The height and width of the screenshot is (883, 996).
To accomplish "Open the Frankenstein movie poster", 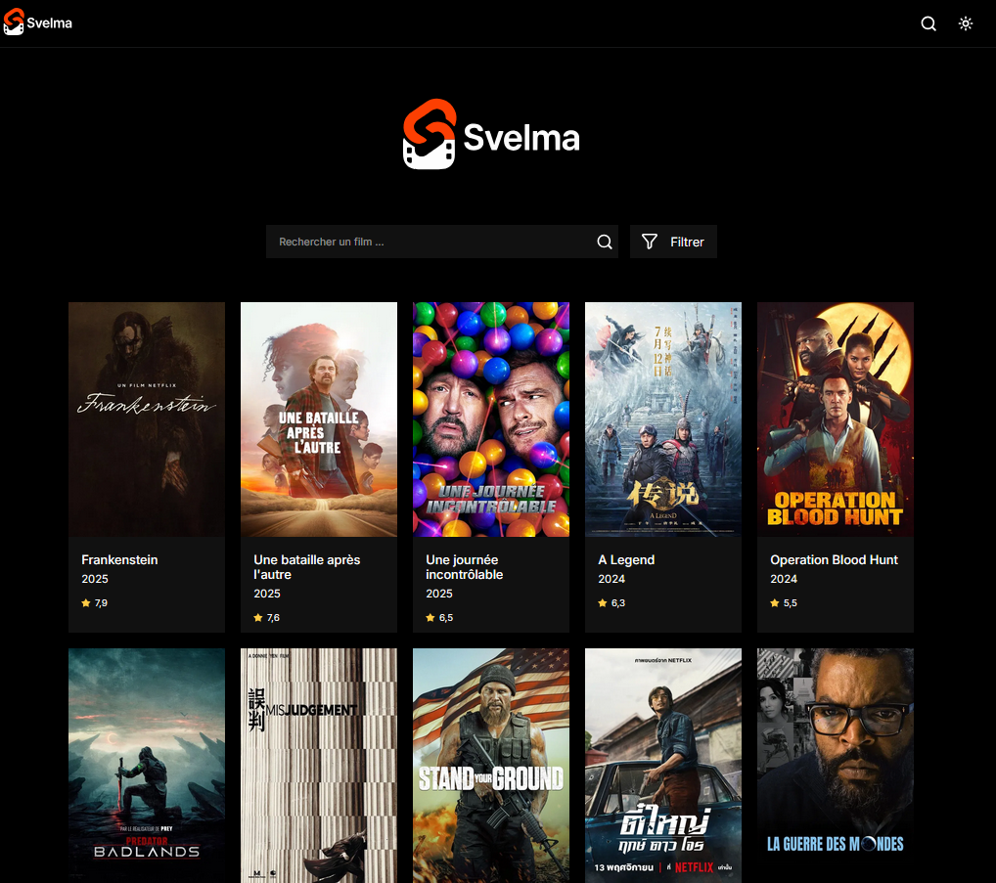I will [147, 419].
